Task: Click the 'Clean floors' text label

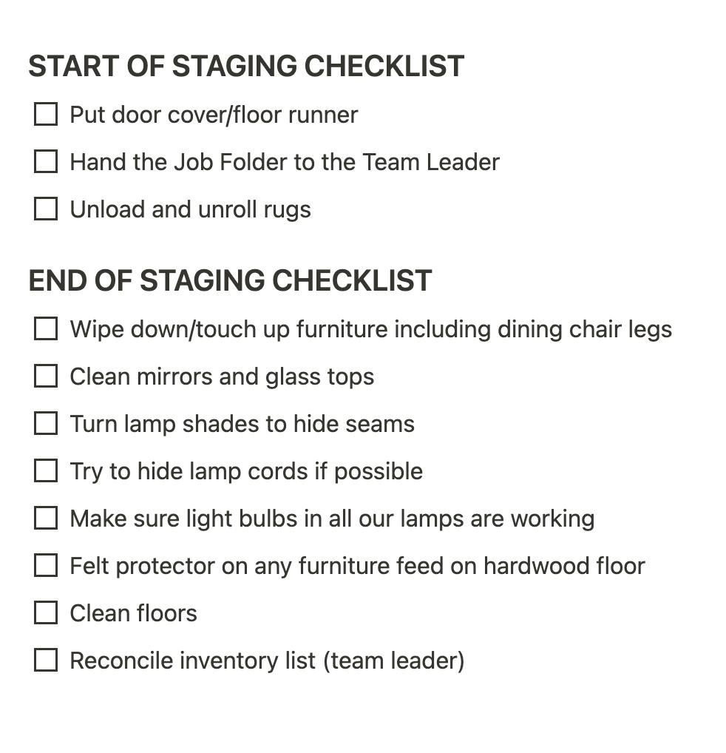Action: 133,613
